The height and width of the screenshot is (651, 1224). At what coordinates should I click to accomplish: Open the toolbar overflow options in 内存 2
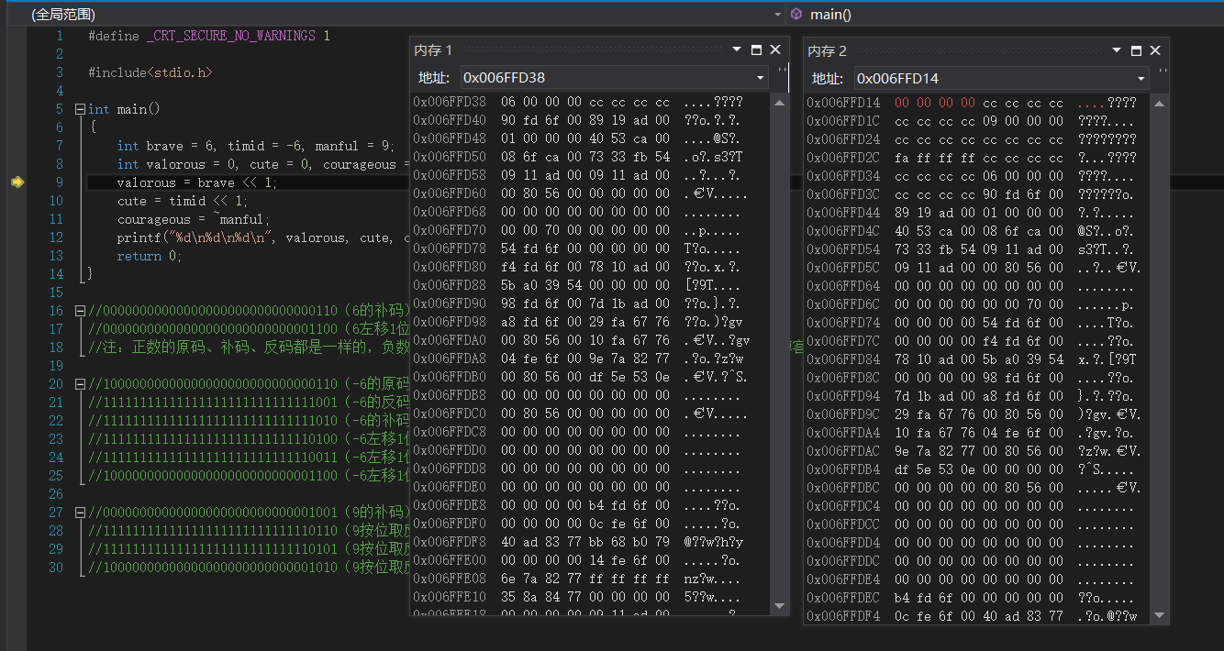[x=1163, y=70]
